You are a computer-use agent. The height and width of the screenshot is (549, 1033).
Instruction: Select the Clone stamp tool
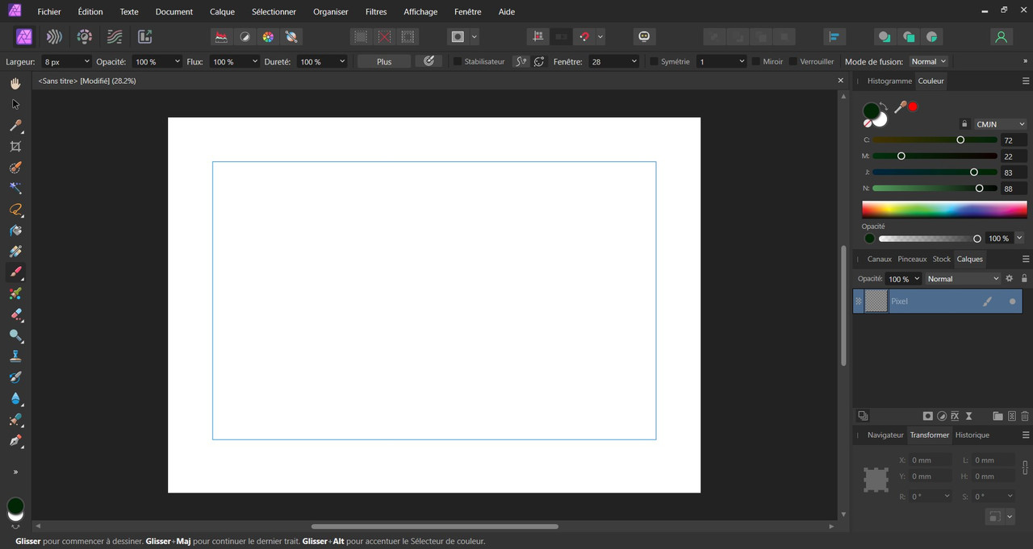[x=15, y=356]
